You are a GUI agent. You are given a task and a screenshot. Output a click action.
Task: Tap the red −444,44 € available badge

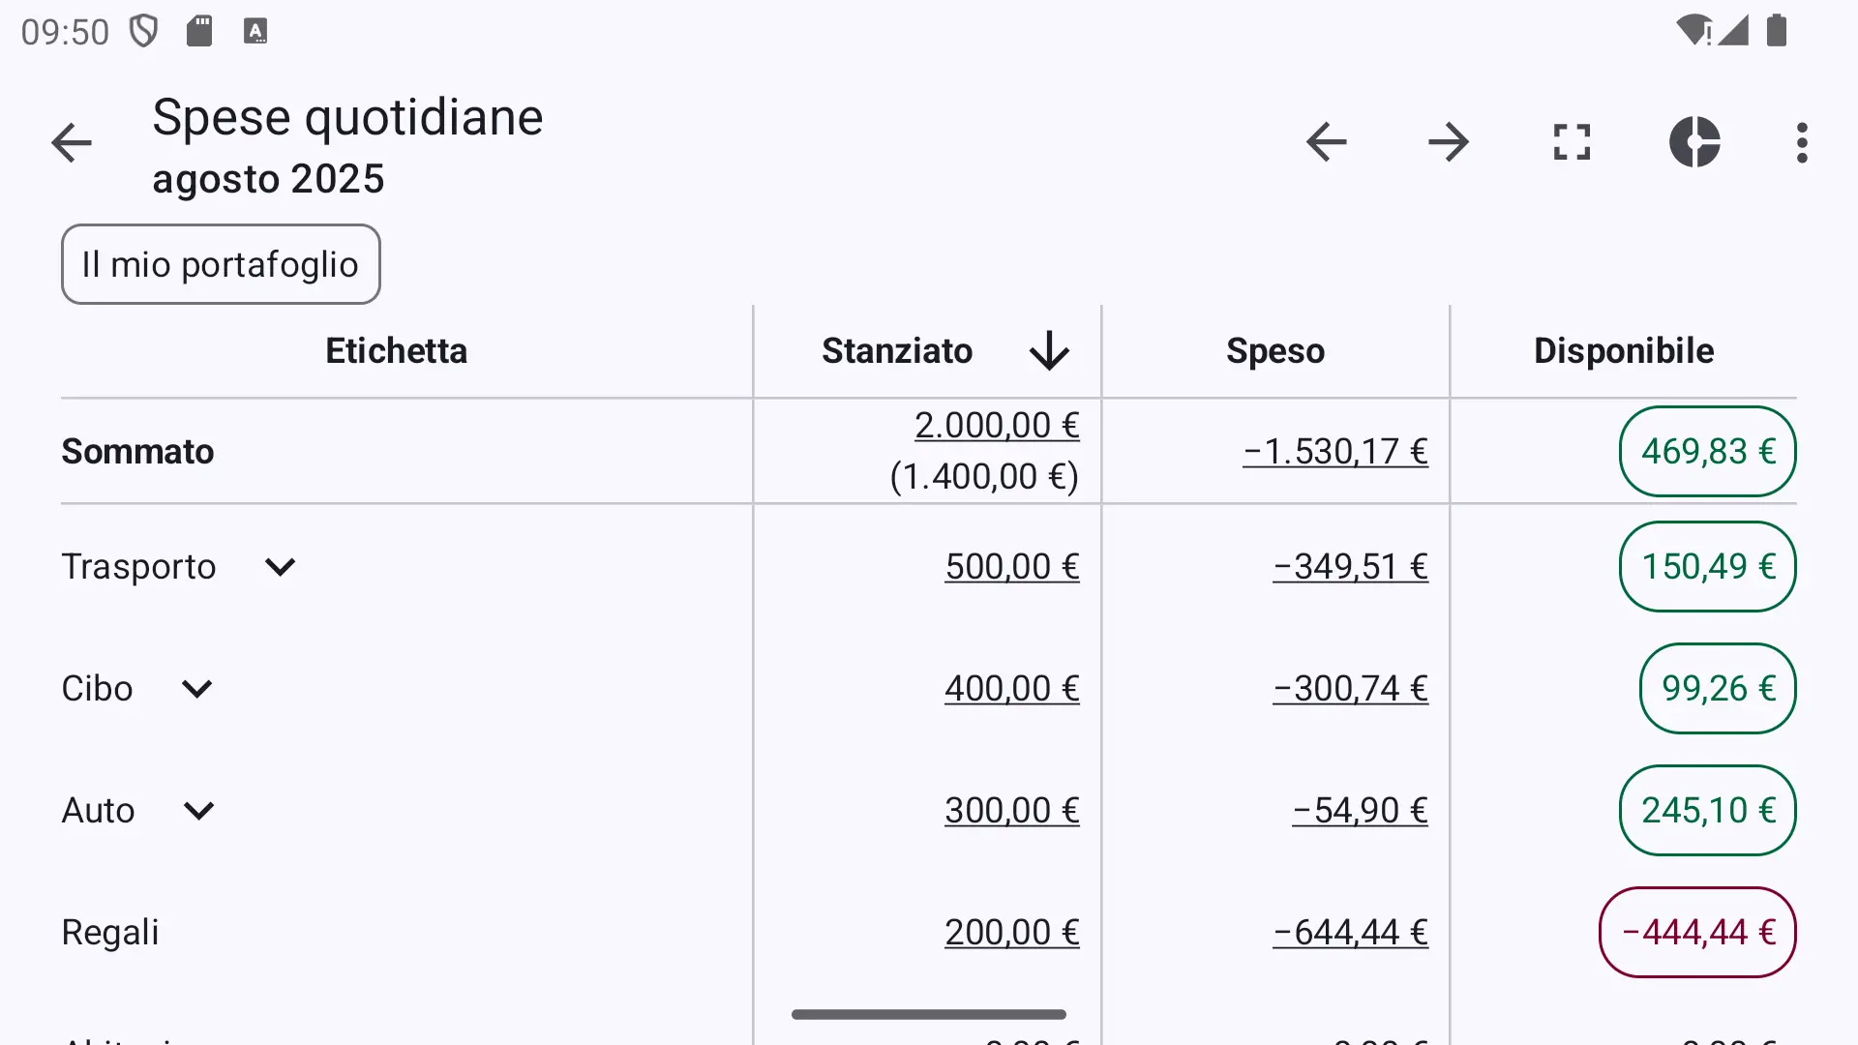point(1697,933)
